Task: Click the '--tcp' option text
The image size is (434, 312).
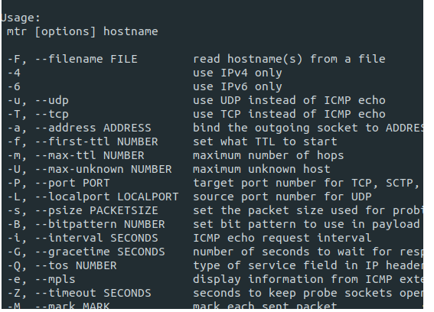Action: pos(52,114)
